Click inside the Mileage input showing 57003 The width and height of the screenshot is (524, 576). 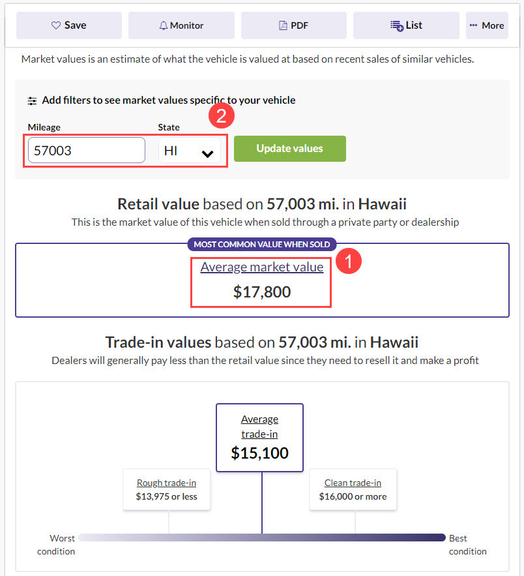click(x=85, y=149)
